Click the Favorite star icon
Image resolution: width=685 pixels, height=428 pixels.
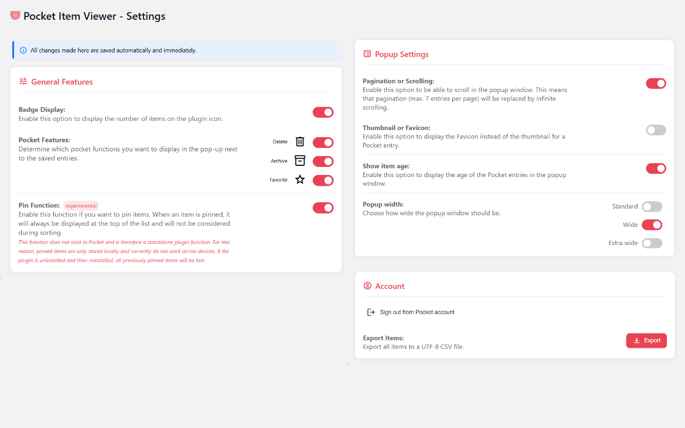point(300,180)
